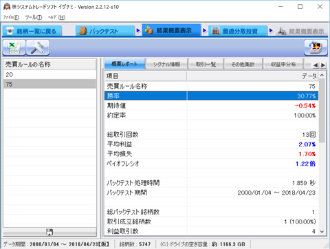This screenshot has height=249, width=330.
Task: Click the -0.54% expected value
Action: point(305,105)
